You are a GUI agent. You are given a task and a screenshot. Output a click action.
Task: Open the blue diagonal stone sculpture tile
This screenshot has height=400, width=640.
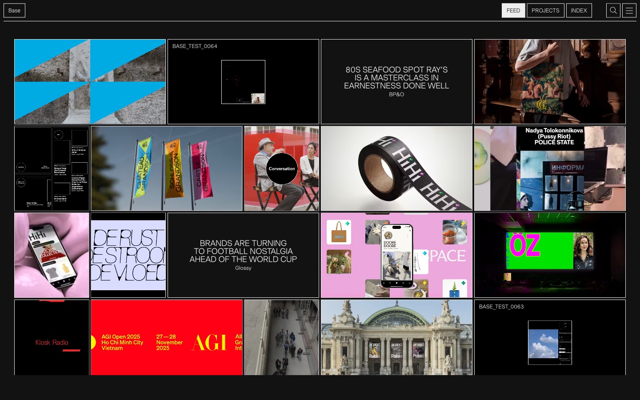click(x=90, y=82)
